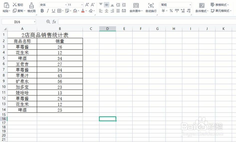
Task: Open the font name (宋体) dropdown
Action: click(x=66, y=5)
